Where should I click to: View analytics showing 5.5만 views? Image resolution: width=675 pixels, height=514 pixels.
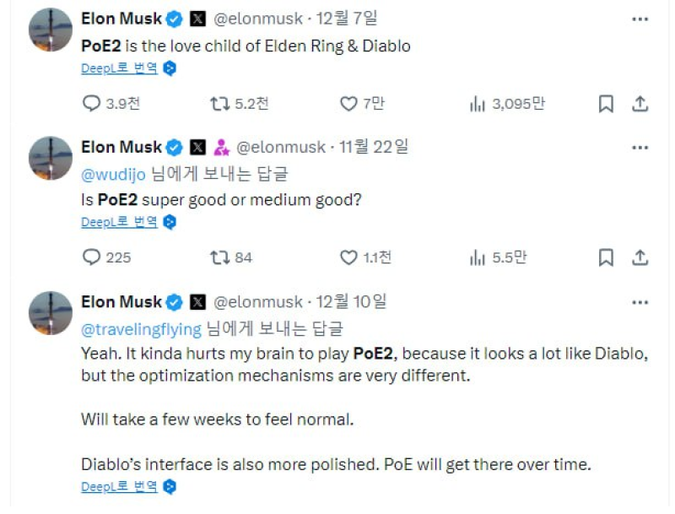pyautogui.click(x=478, y=257)
